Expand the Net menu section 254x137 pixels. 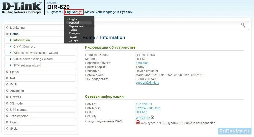[x=40, y=78]
